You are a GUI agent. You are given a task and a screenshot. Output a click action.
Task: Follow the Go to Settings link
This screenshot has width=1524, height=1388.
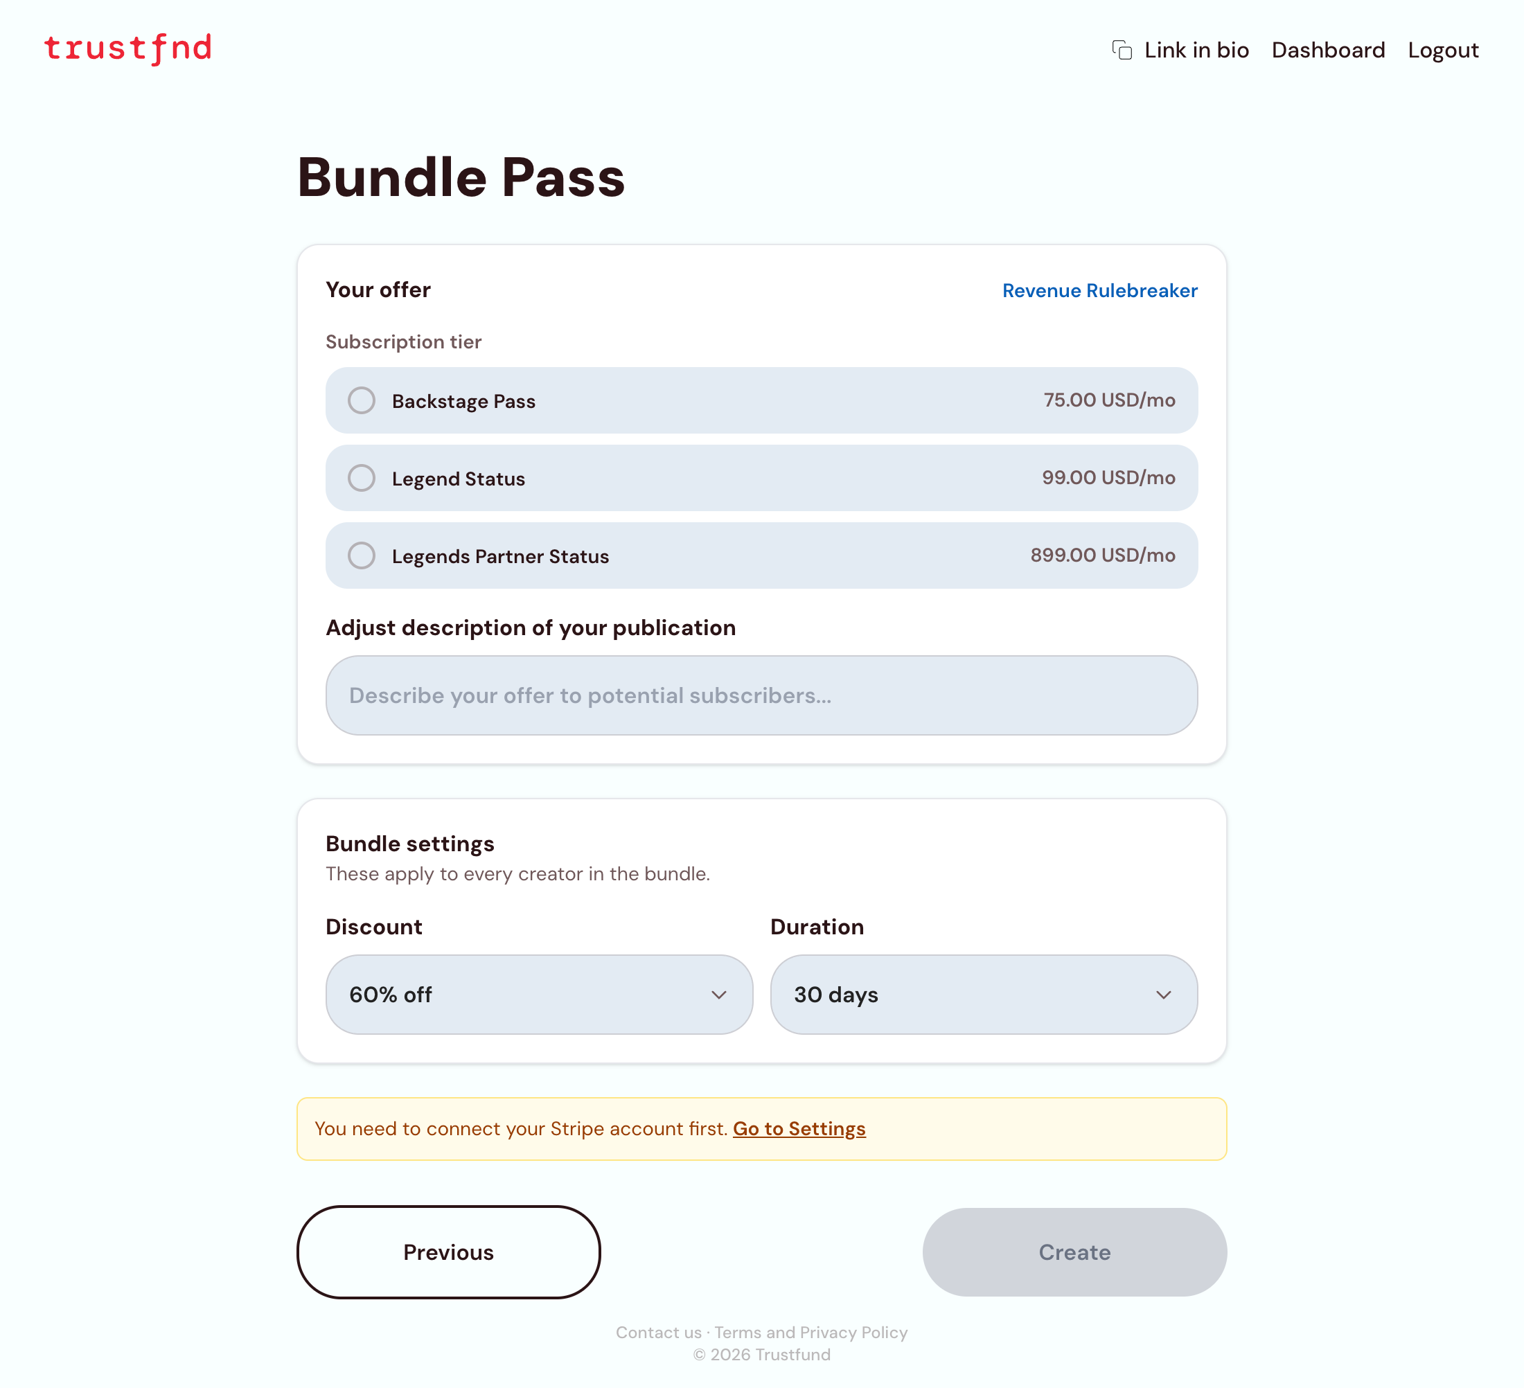click(799, 1129)
